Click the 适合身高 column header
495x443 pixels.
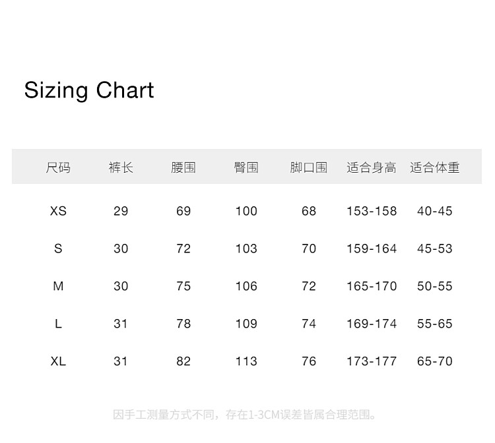pyautogui.click(x=372, y=167)
